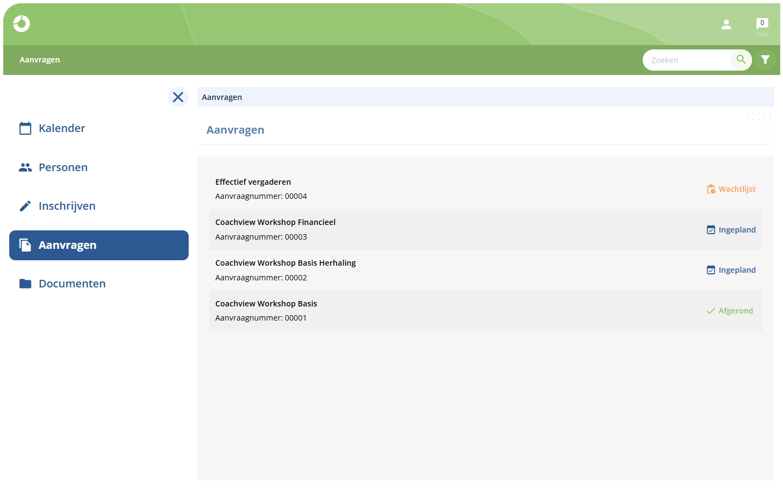
Task: Click the Afgerond checkmark icon
Action: pos(711,311)
